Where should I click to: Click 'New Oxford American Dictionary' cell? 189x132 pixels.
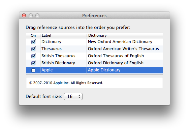125,42
